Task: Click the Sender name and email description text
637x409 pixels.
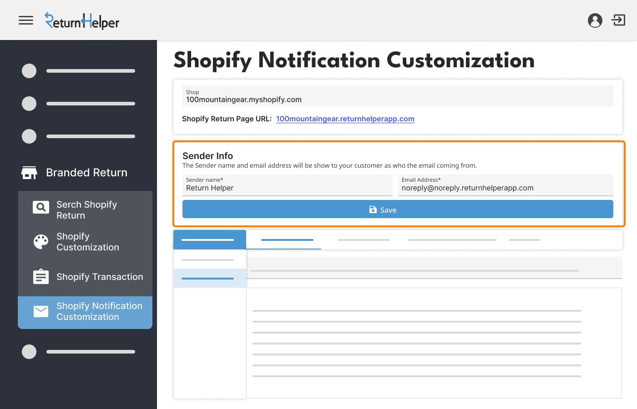Action: [330, 165]
